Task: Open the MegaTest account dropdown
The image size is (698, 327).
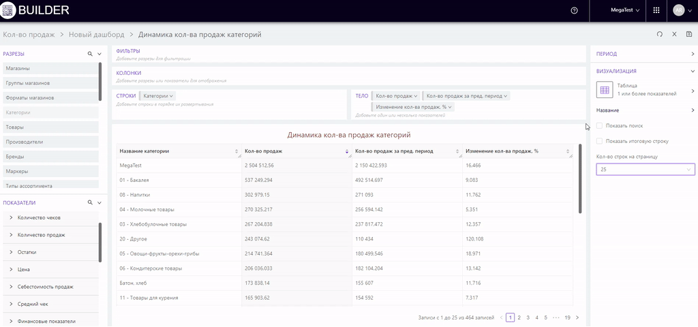Action: [x=625, y=10]
